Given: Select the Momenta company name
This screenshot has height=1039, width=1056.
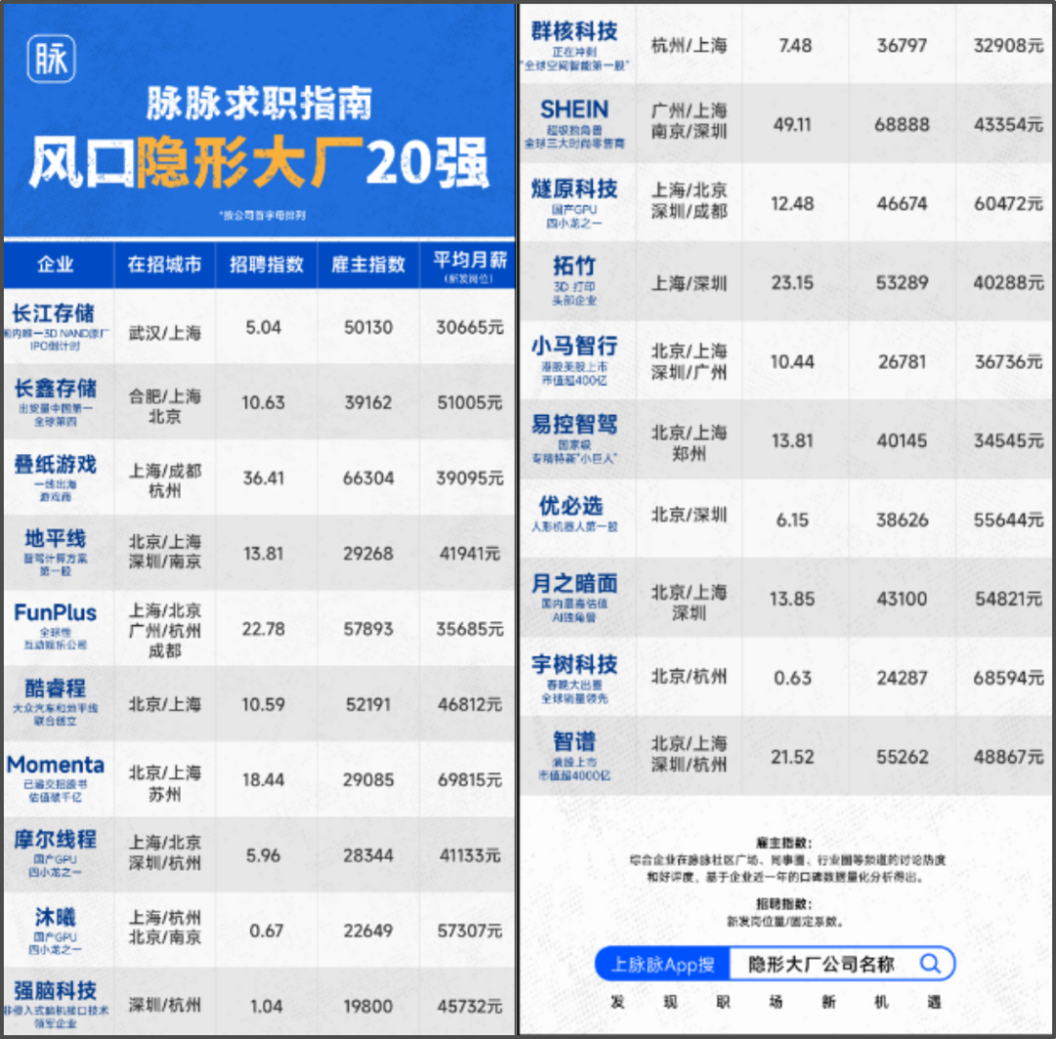Looking at the screenshot, I should point(56,765).
